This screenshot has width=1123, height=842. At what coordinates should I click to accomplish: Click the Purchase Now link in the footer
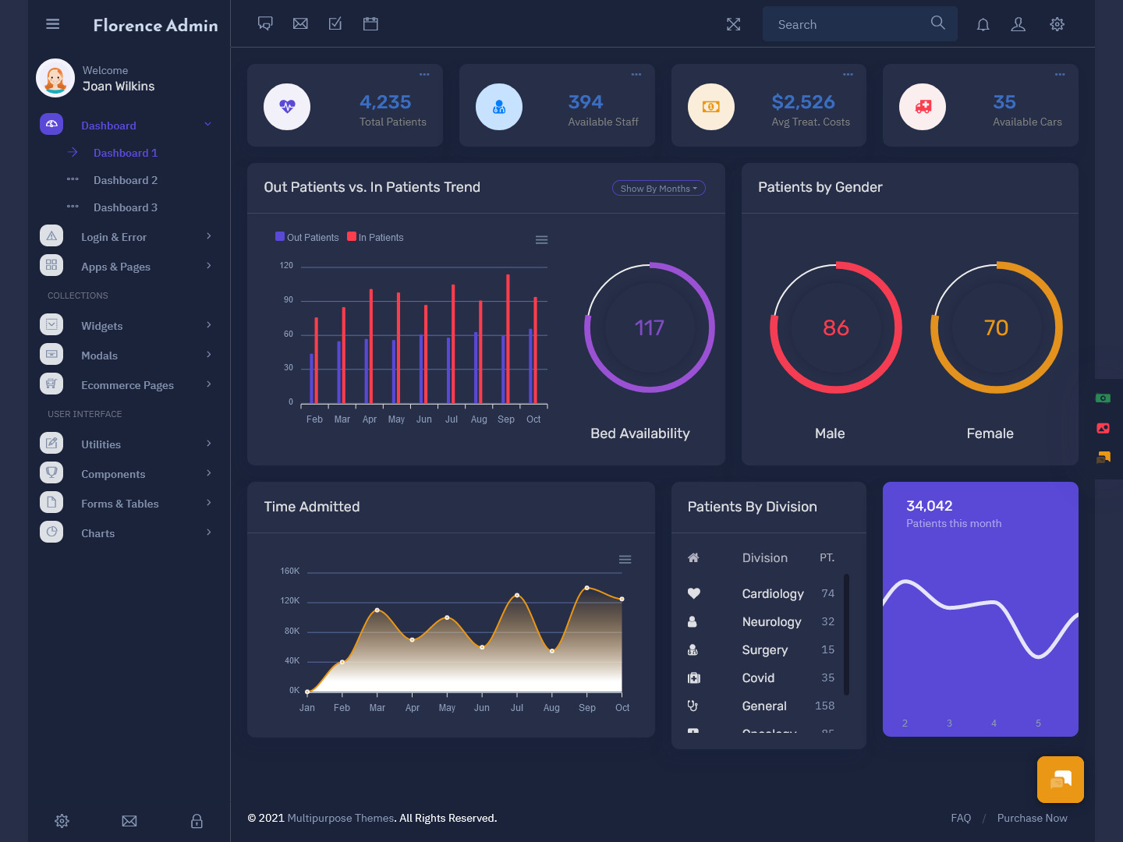click(1032, 818)
